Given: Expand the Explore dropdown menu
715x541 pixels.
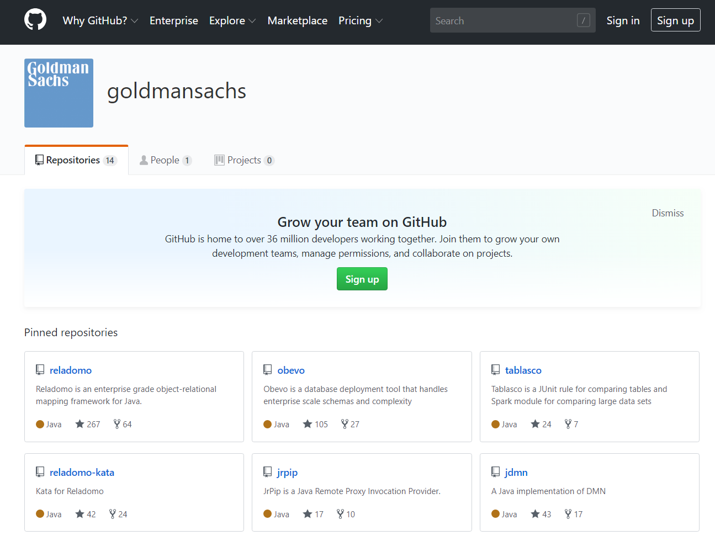Looking at the screenshot, I should (x=232, y=20).
